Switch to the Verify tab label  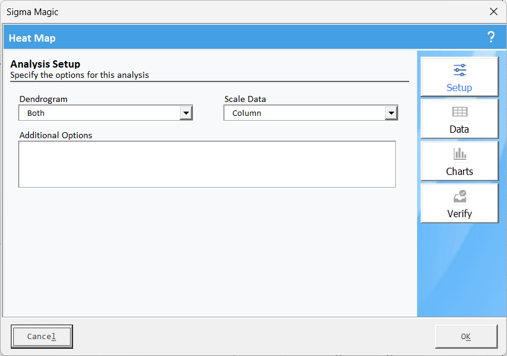pos(459,214)
